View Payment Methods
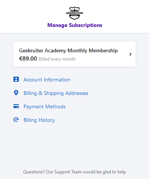This screenshot has width=149, height=179. point(45,107)
